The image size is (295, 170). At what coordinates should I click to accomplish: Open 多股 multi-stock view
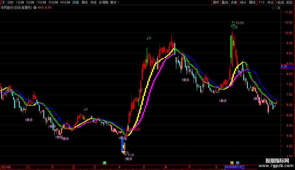click(234, 2)
